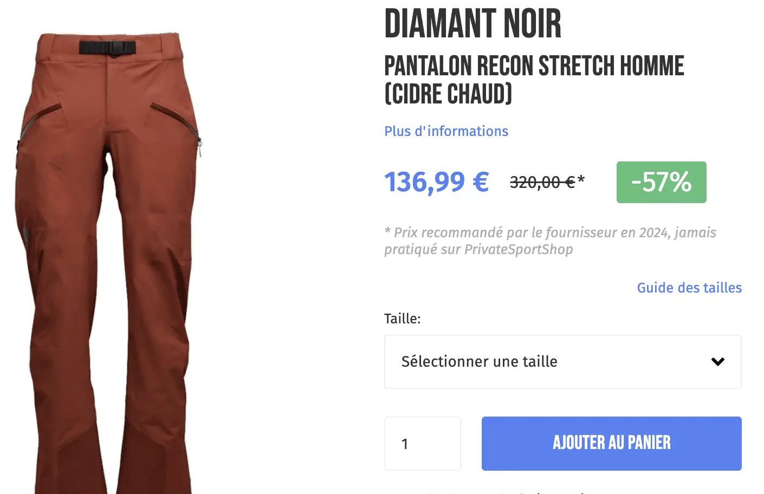
Task: Select the 'Taille:' label text
Action: (x=403, y=318)
